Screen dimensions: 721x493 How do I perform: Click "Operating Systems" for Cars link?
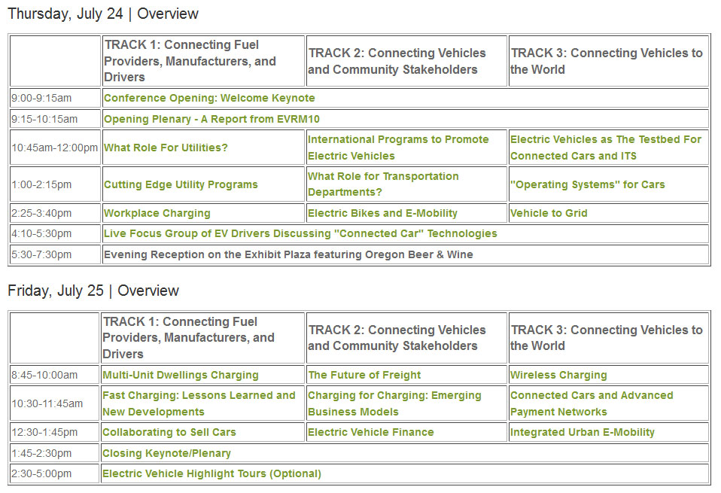pos(588,184)
